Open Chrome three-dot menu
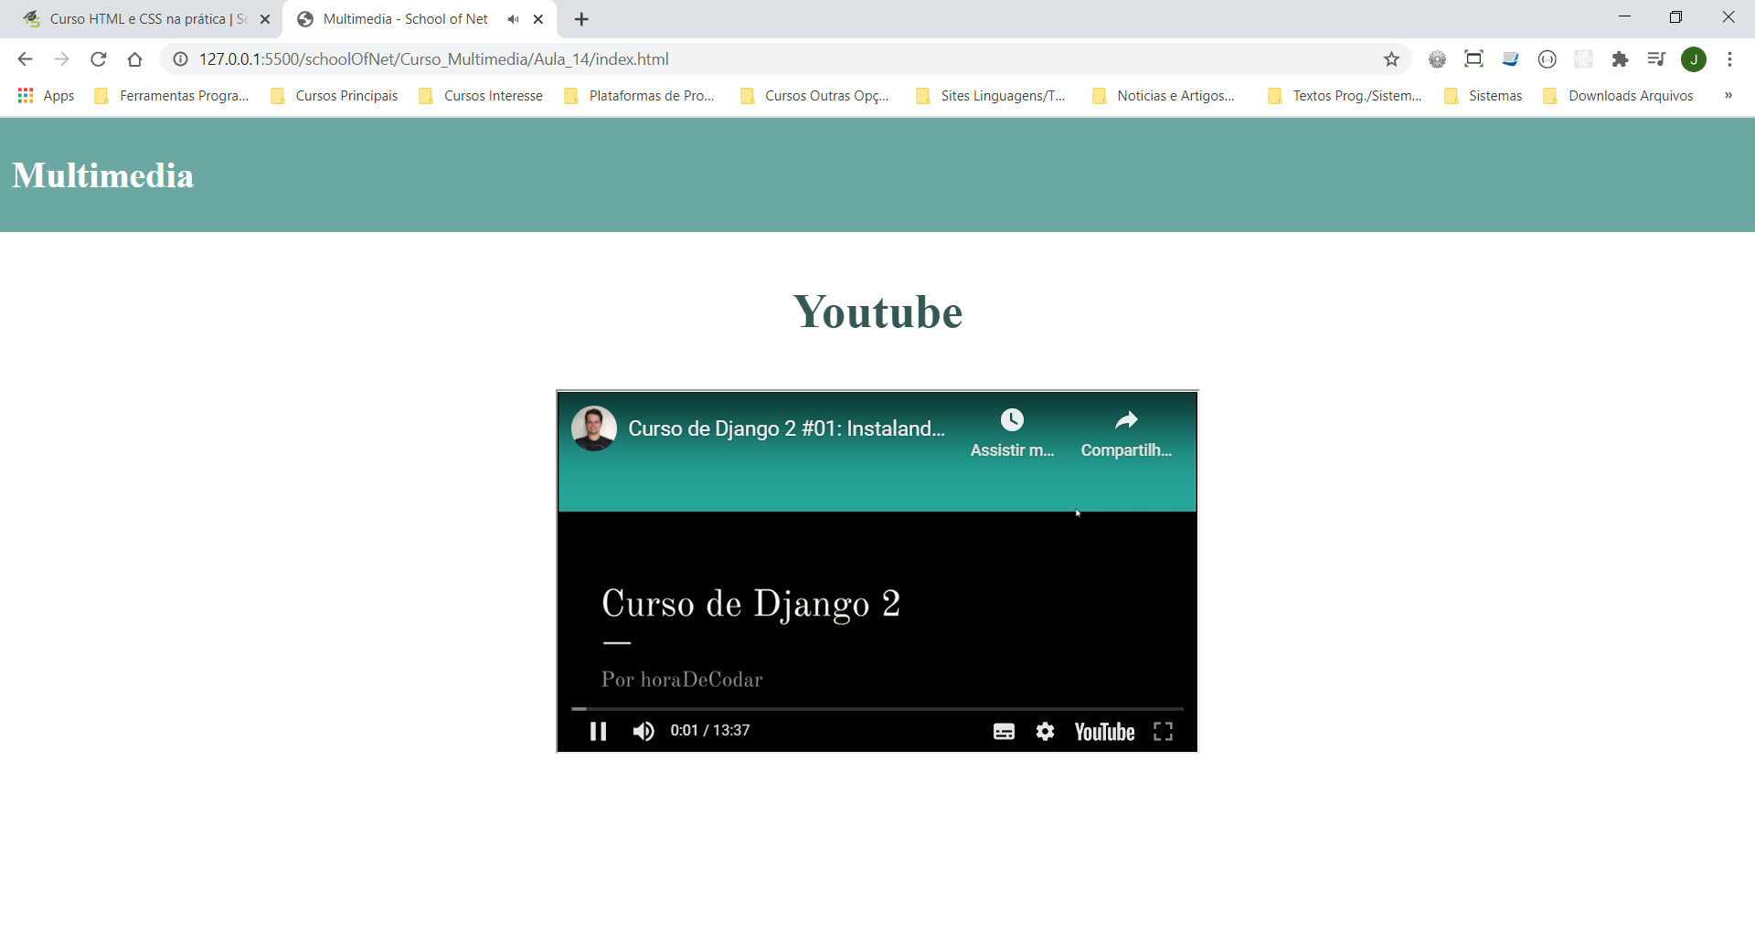 pyautogui.click(x=1729, y=59)
